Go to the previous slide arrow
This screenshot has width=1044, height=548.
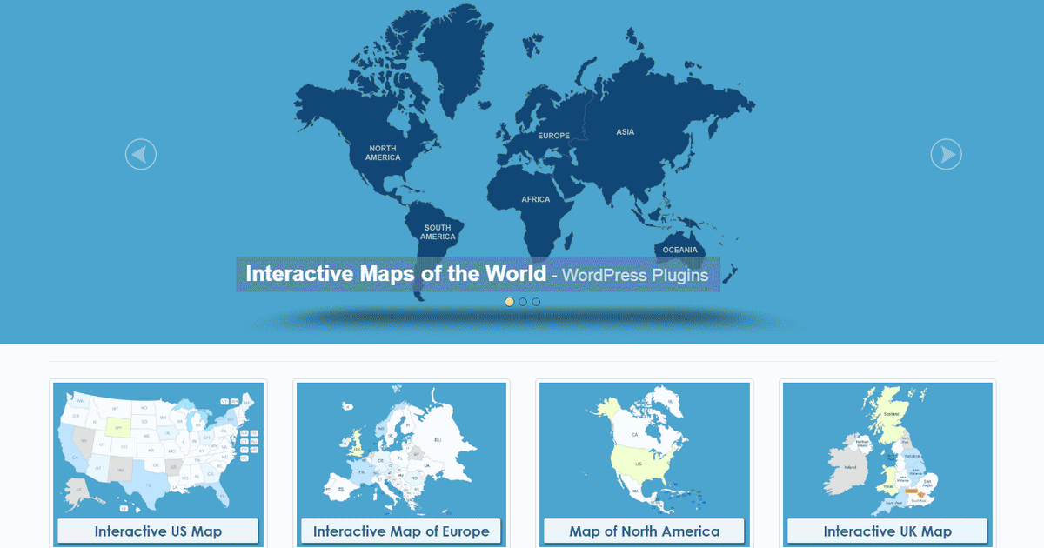141,155
